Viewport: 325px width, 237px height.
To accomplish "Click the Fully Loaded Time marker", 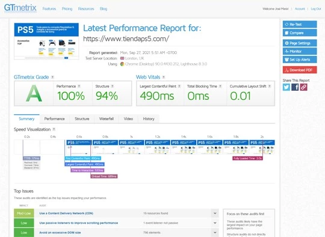I will 248,158.
